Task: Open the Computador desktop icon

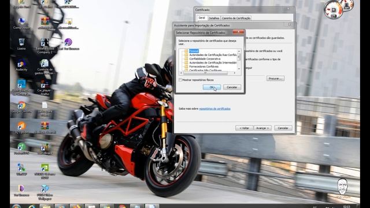Action: [x=21, y=23]
